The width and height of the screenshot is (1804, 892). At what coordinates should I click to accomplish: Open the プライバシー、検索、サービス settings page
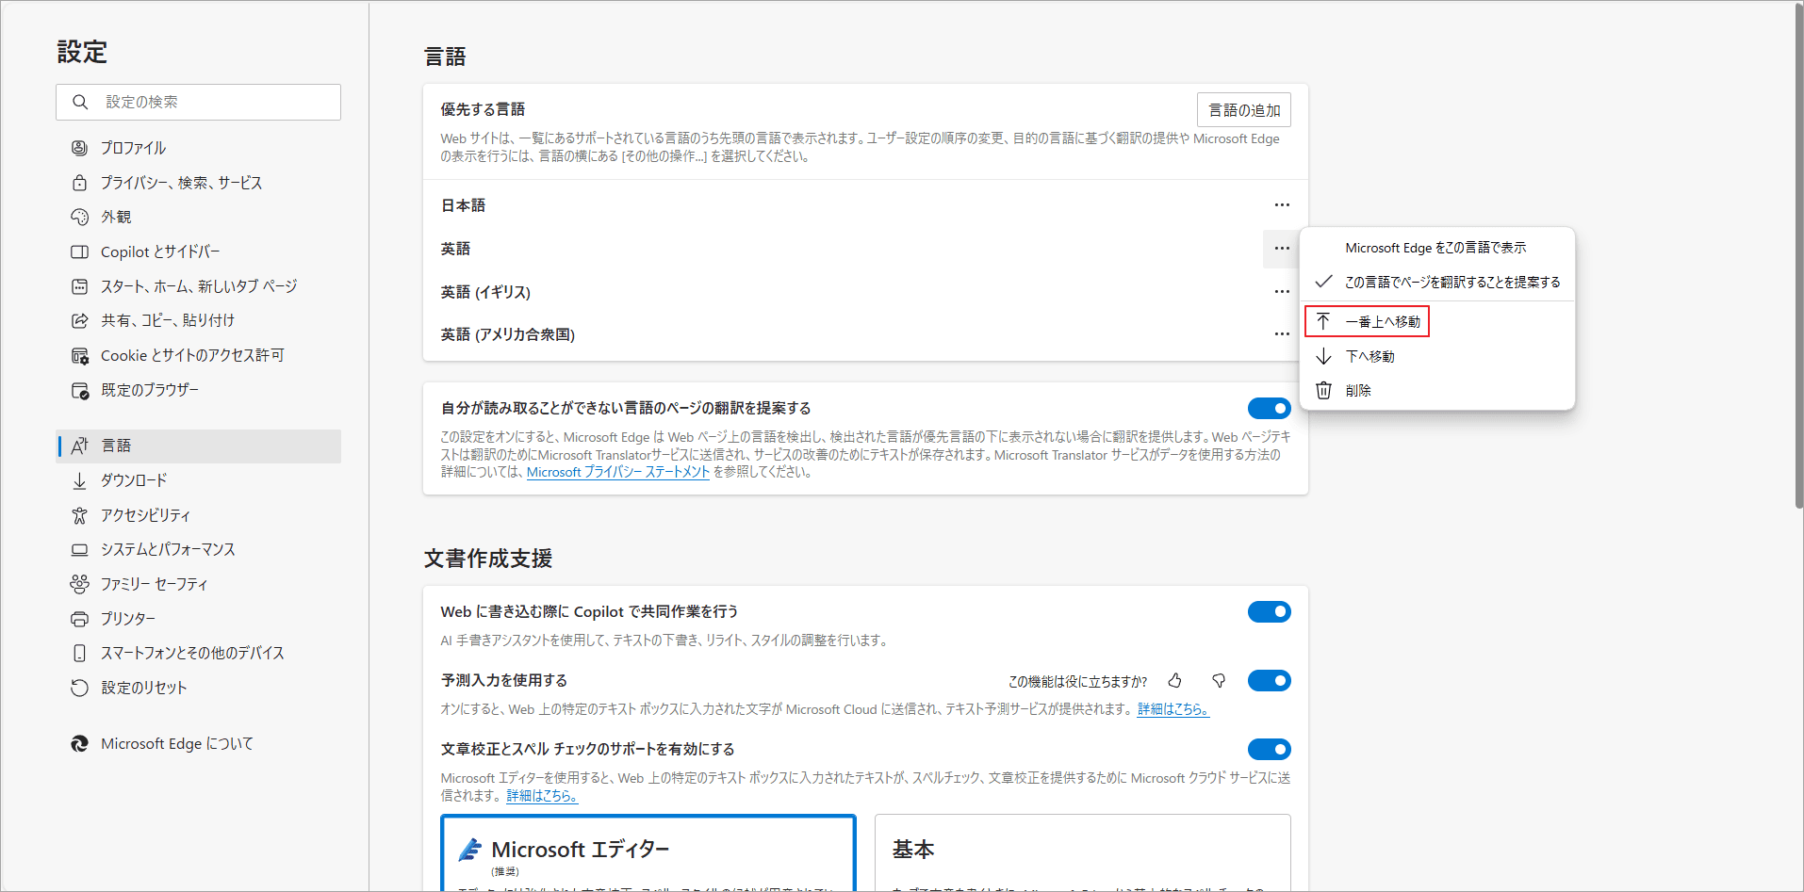coord(199,183)
